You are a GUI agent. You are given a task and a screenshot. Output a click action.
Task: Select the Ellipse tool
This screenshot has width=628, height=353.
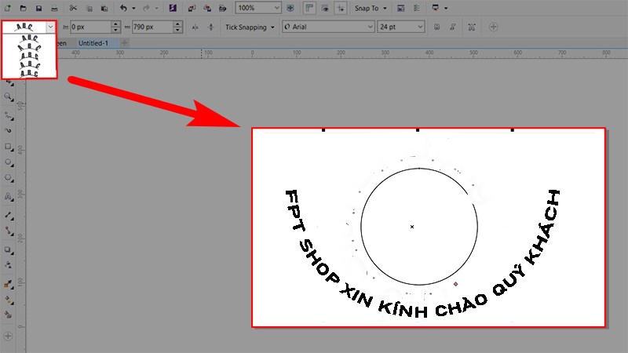point(8,162)
